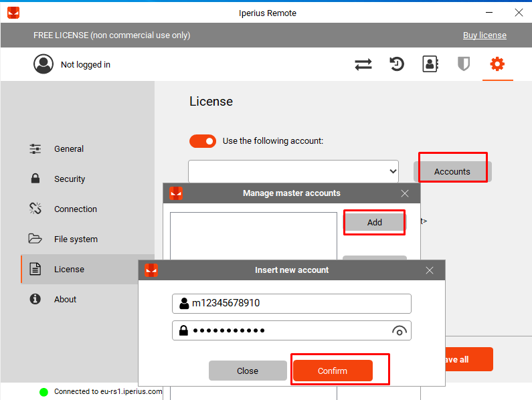This screenshot has width=532, height=400.
Task: Click the Close button in Insert new account
Action: coord(248,371)
